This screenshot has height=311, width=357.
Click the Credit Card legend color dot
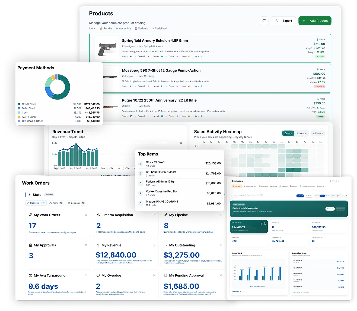coord(19,104)
